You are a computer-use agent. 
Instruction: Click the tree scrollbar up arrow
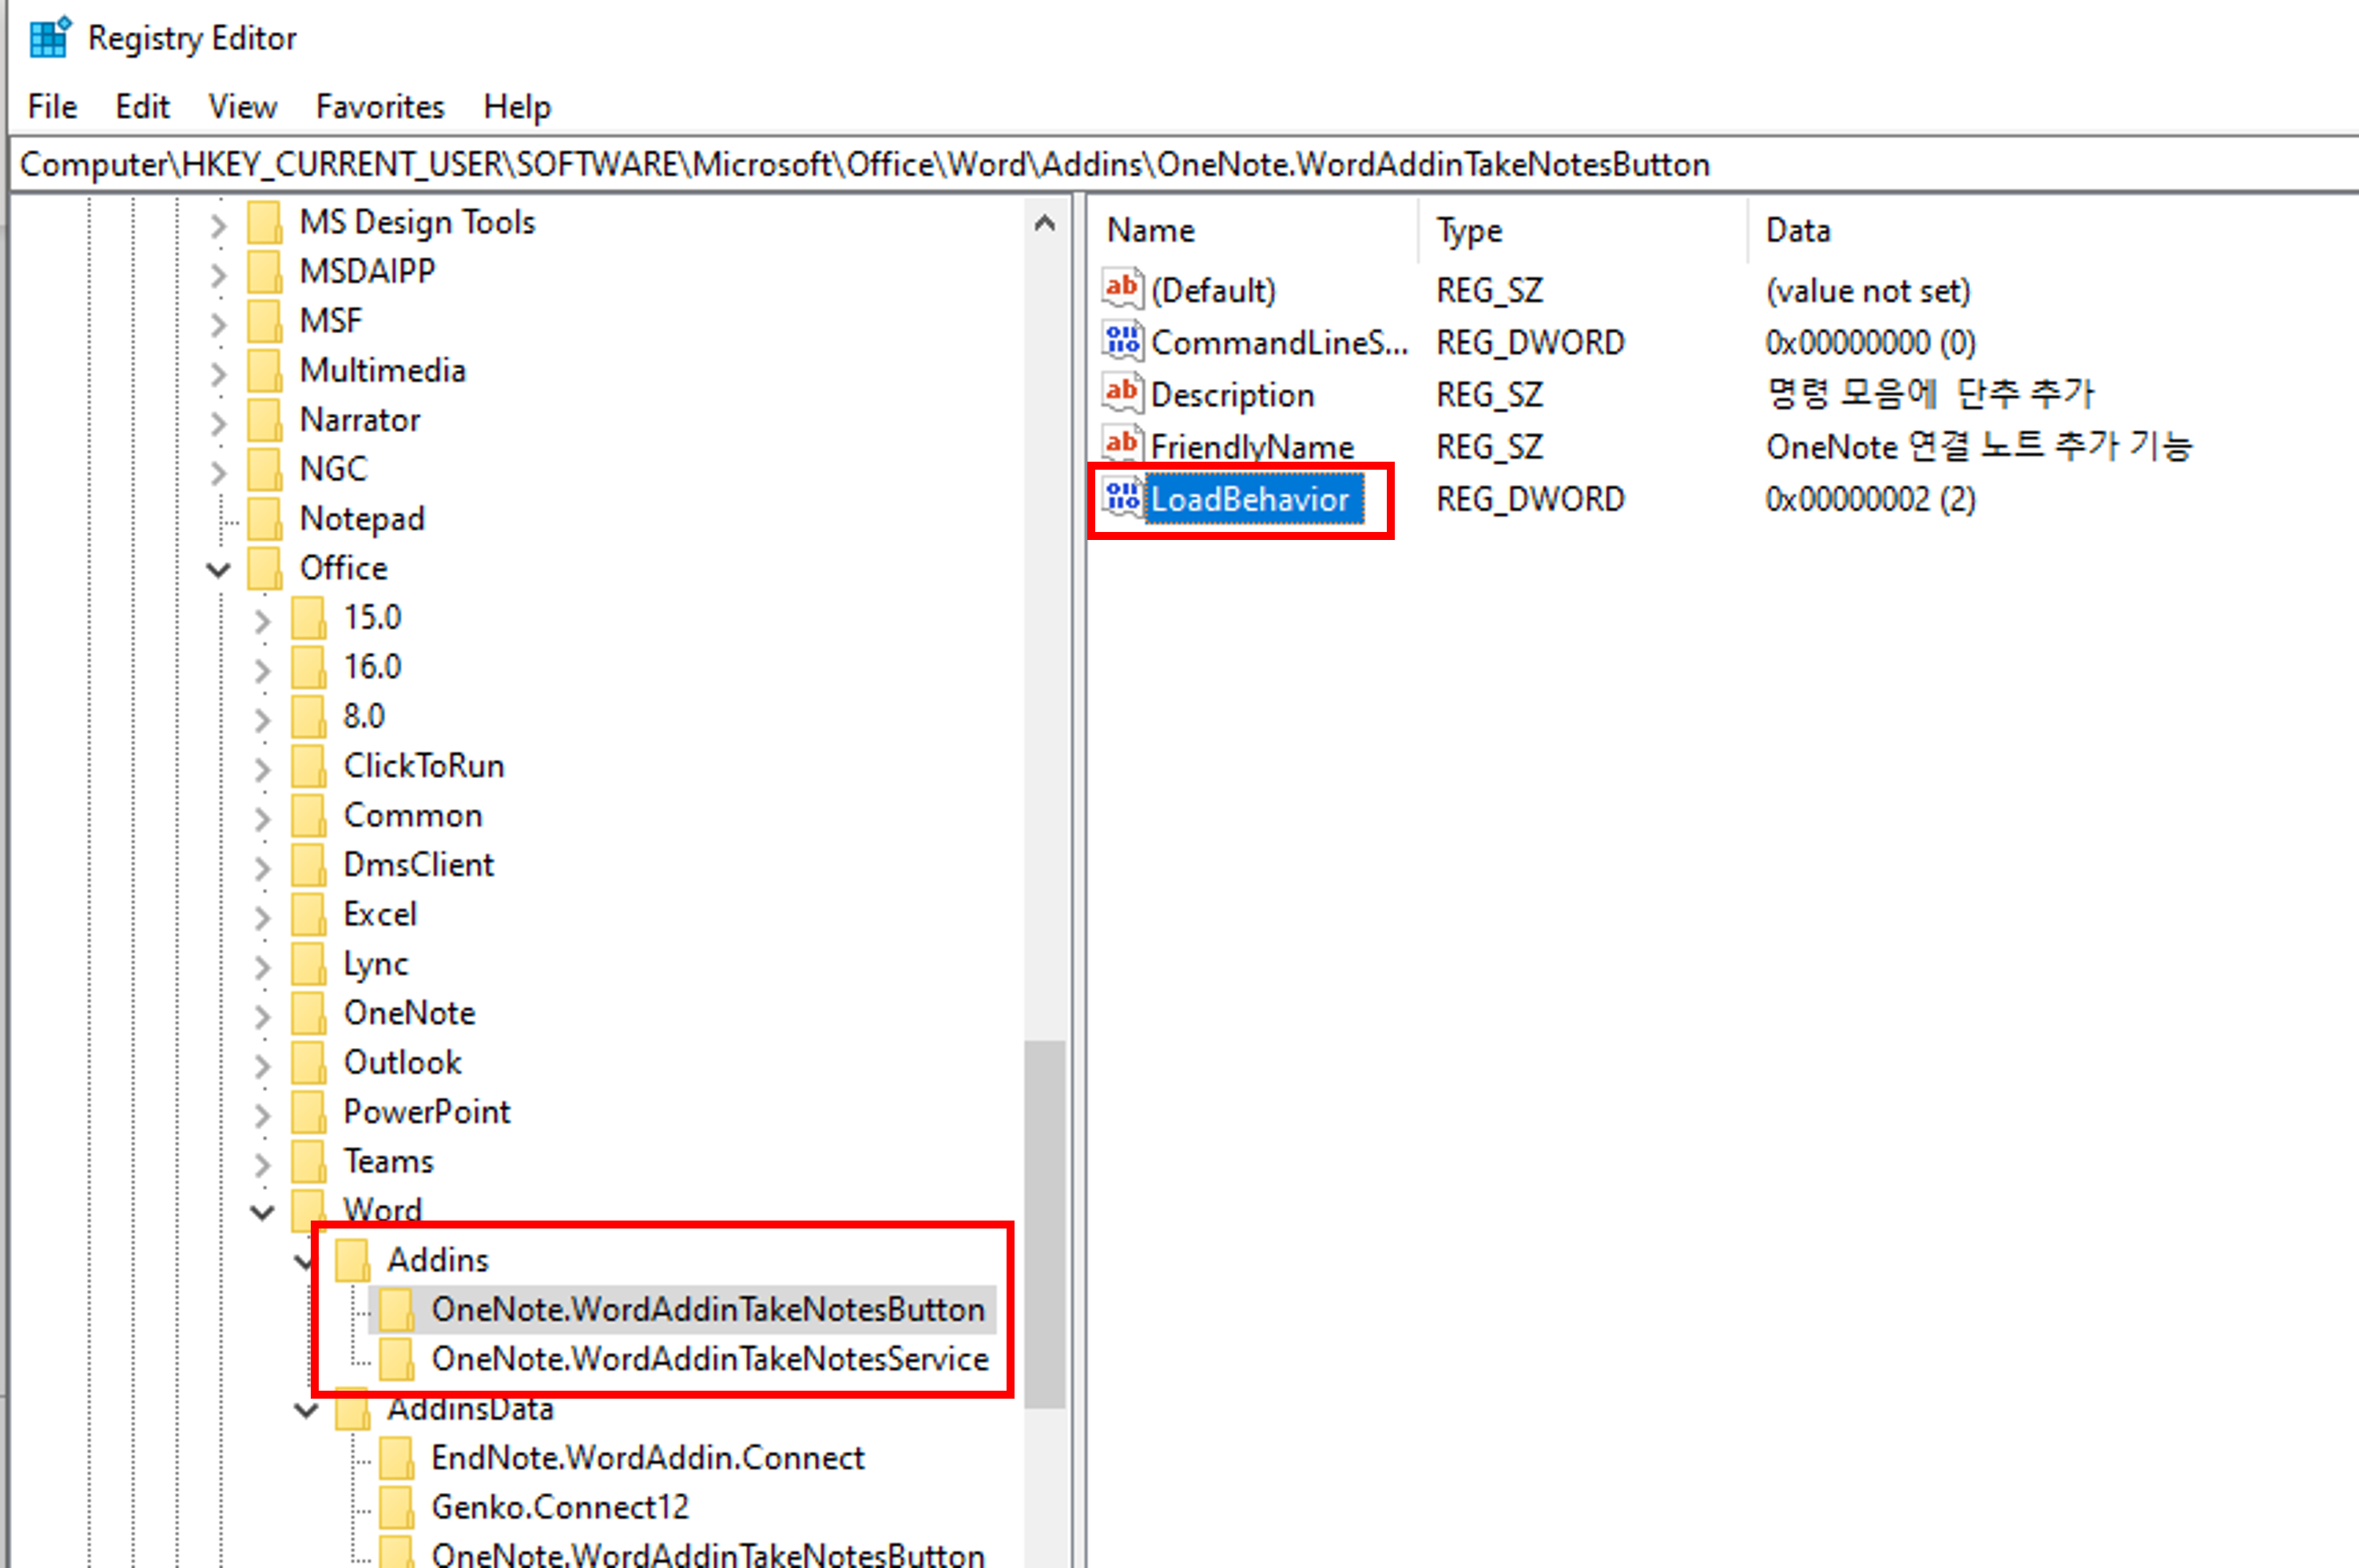coord(1045,223)
